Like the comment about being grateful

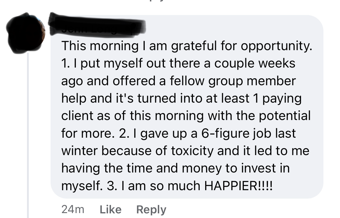(110, 210)
